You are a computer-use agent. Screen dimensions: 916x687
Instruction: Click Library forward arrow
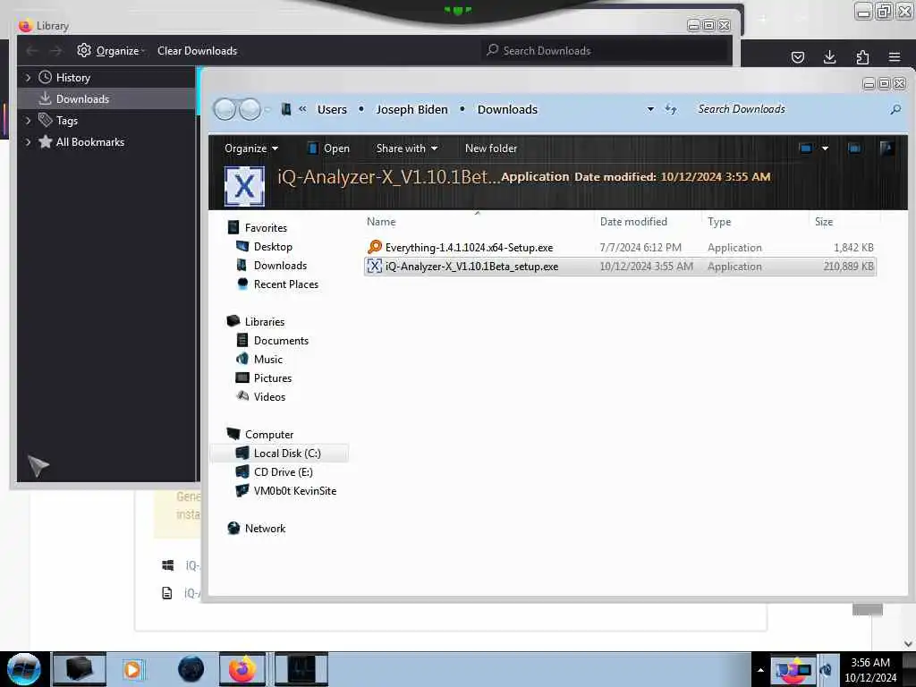(x=55, y=51)
